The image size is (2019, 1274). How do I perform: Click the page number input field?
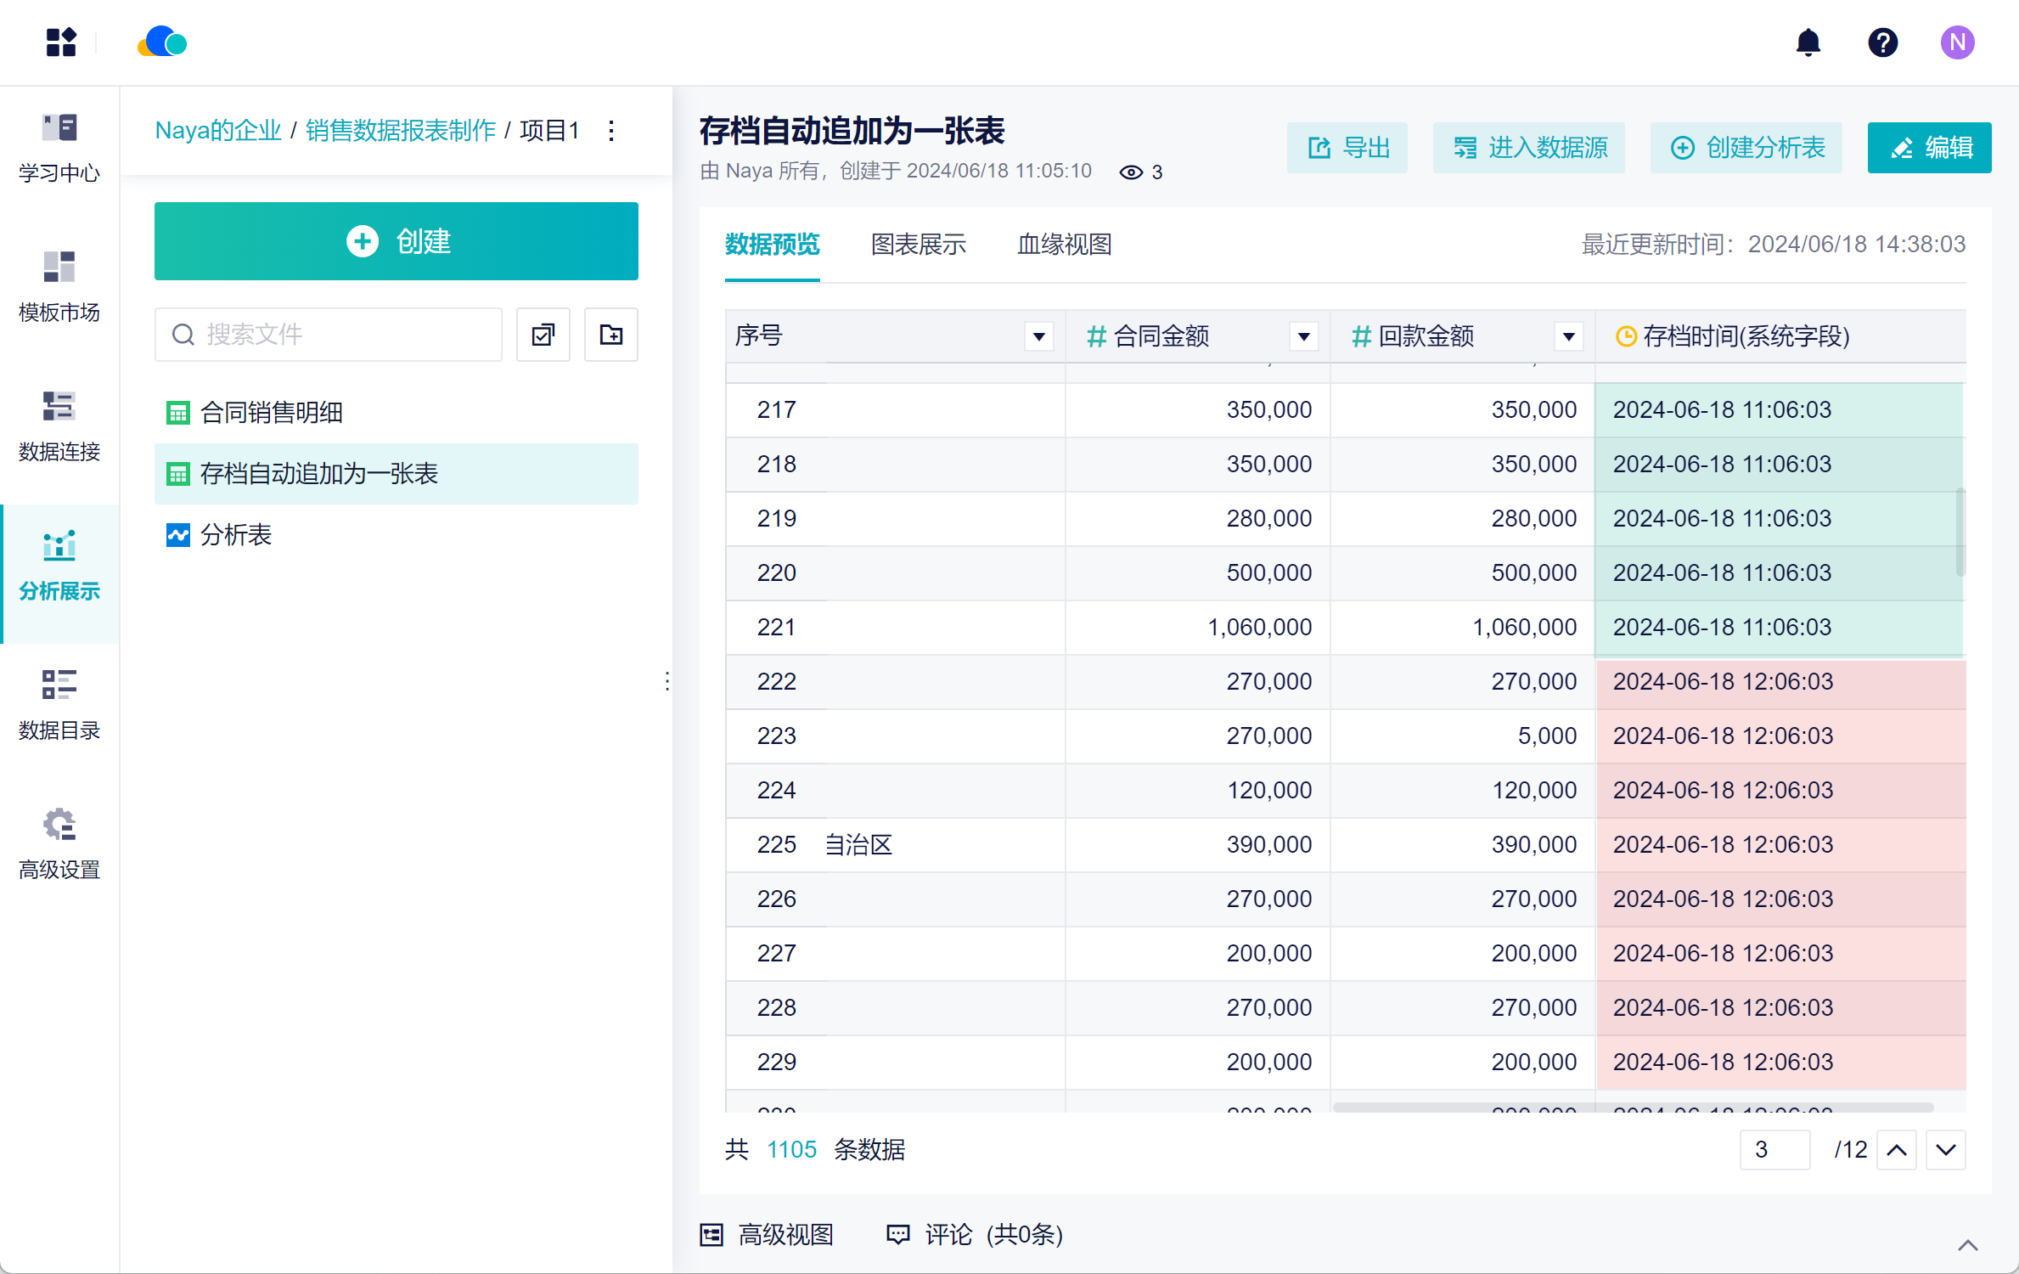1774,1149
